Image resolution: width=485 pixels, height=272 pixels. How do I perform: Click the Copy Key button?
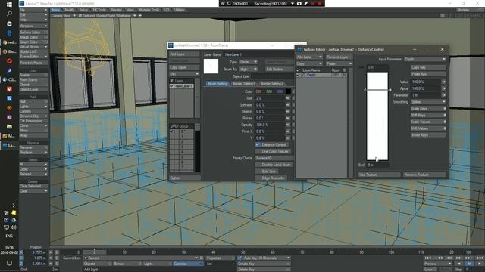point(428,67)
